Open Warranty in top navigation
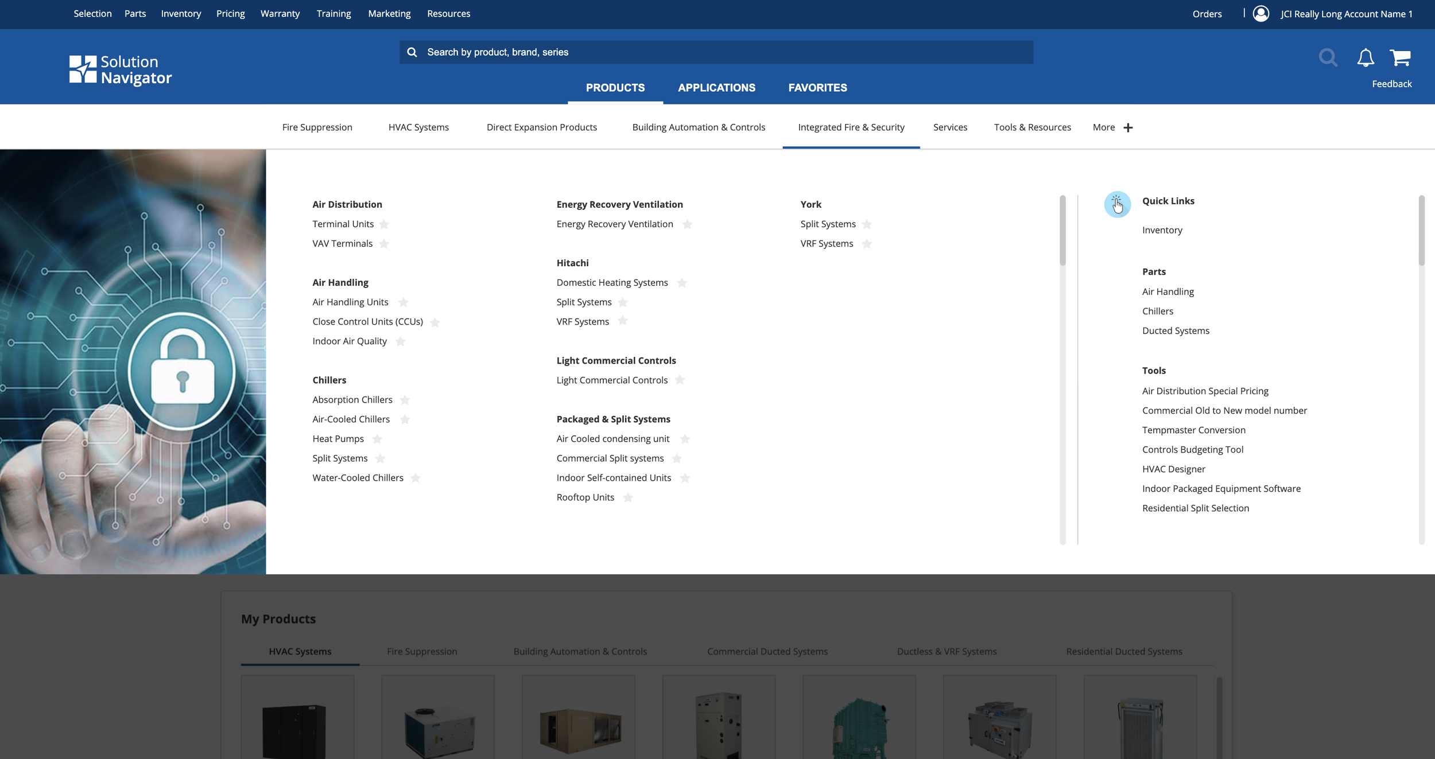 pyautogui.click(x=280, y=13)
